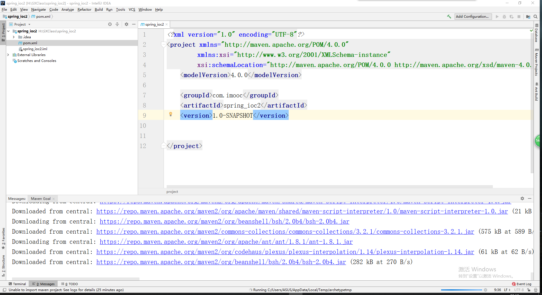Open Messages panel settings gear

[x=522, y=198]
